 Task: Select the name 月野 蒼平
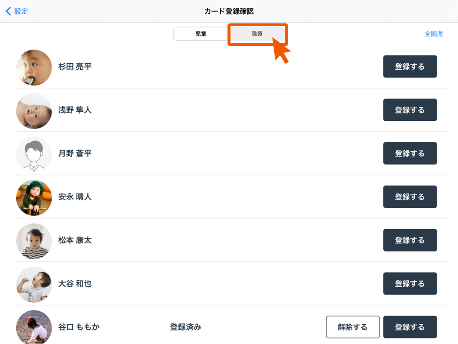(75, 154)
